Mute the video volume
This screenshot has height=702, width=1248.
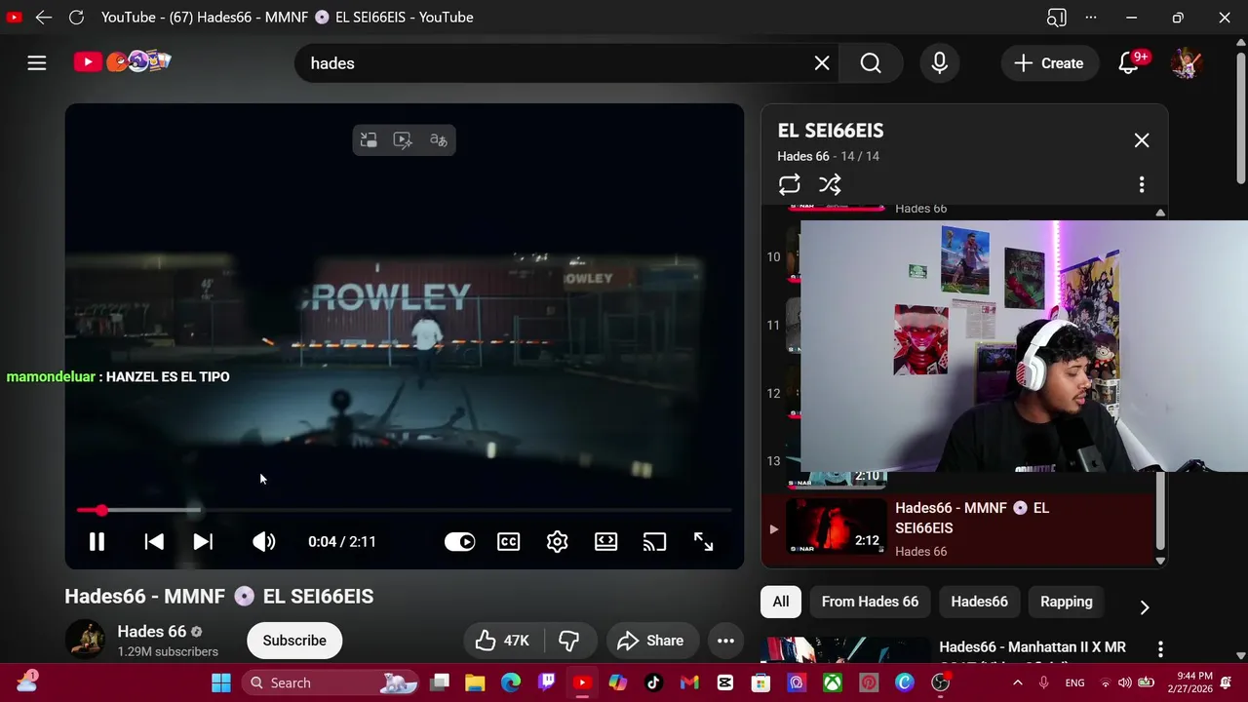(263, 542)
